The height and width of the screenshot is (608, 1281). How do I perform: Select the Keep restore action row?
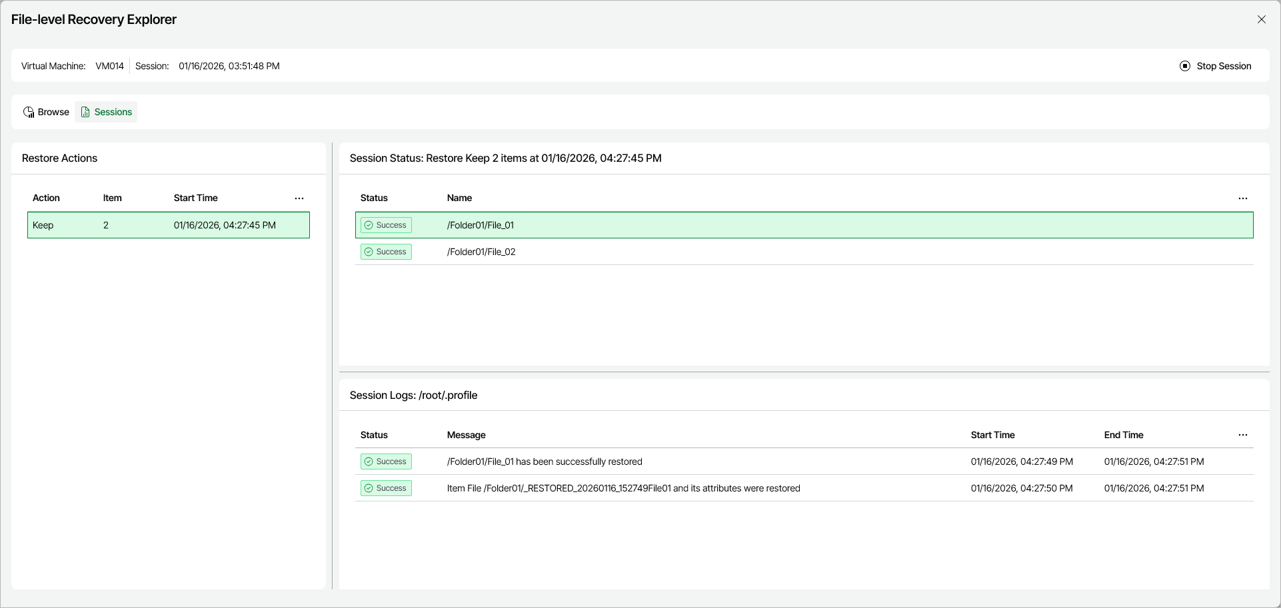pyautogui.click(x=168, y=225)
